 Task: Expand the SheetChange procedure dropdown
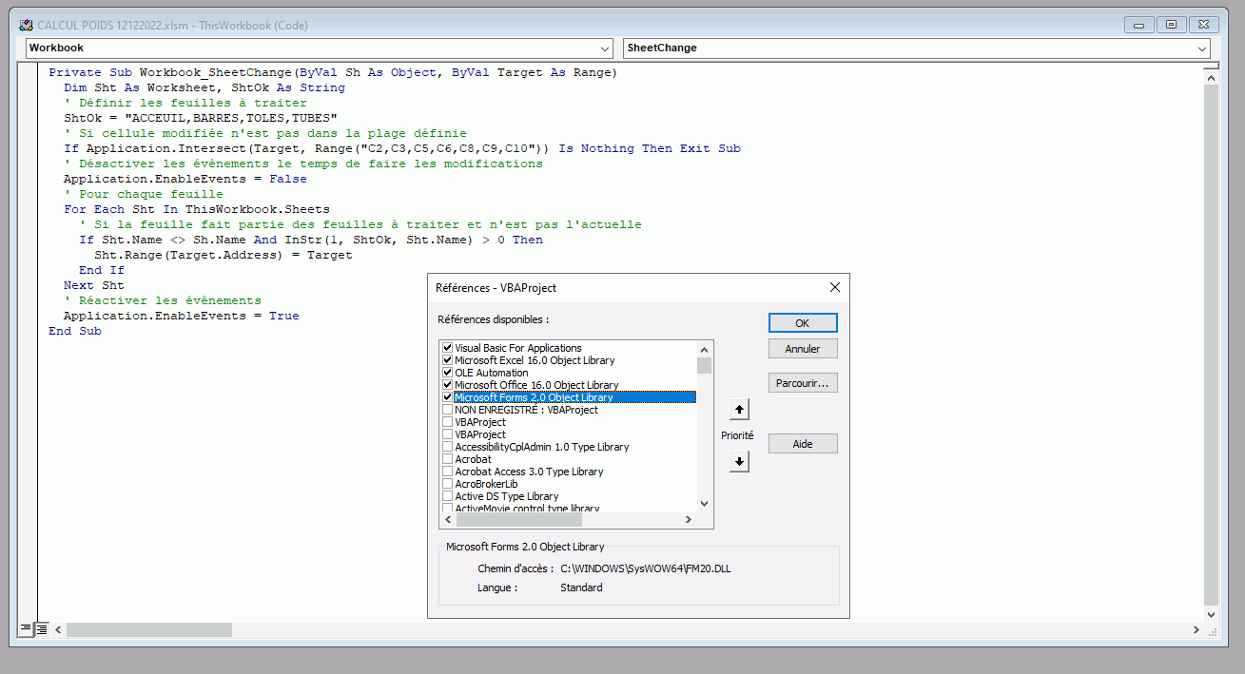(1202, 48)
